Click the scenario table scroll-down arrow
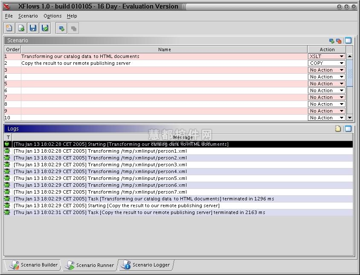360x275 pixels. (x=350, y=118)
